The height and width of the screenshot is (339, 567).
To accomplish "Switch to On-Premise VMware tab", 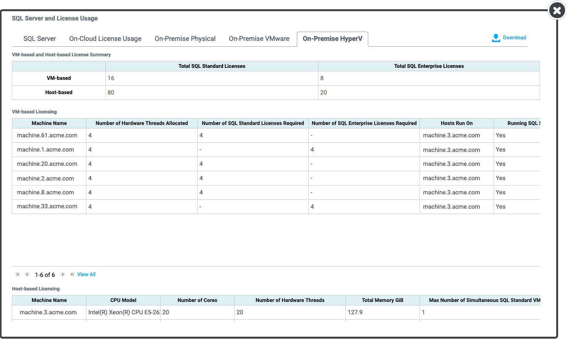I will pos(259,39).
